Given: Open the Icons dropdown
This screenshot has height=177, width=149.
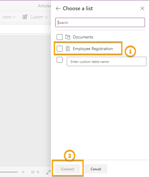Looking at the screenshot, I should click(9, 17).
